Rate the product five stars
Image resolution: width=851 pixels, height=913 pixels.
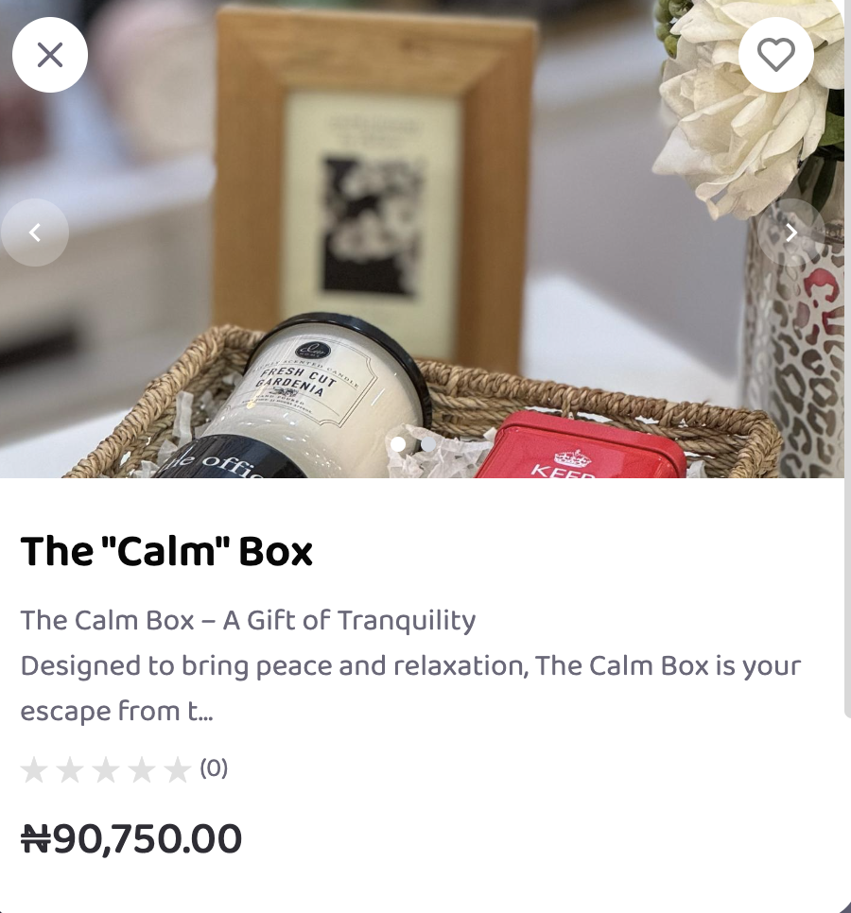click(178, 769)
